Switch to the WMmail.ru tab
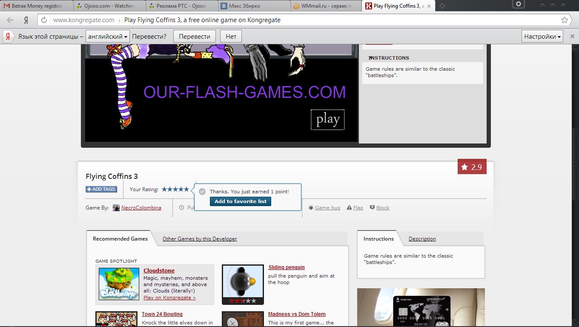The width and height of the screenshot is (579, 327). point(327,6)
